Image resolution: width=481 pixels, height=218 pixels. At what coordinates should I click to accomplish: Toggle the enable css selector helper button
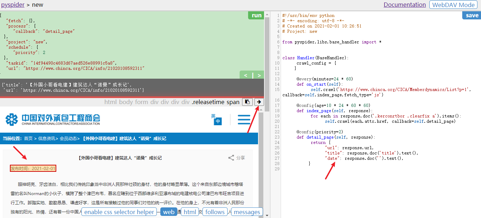point(119,212)
